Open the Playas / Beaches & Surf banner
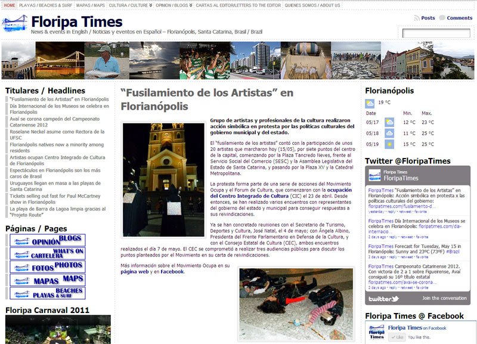The image size is (477, 344). [x=48, y=293]
